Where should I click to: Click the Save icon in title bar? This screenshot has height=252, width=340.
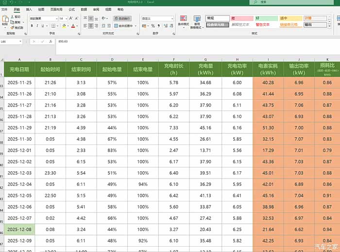click(x=4, y=2)
